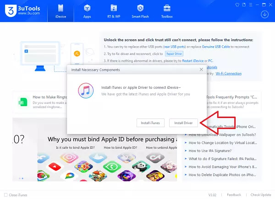This screenshot has height=199, width=275.
Task: Open the iDevice tab
Action: click(x=60, y=11)
